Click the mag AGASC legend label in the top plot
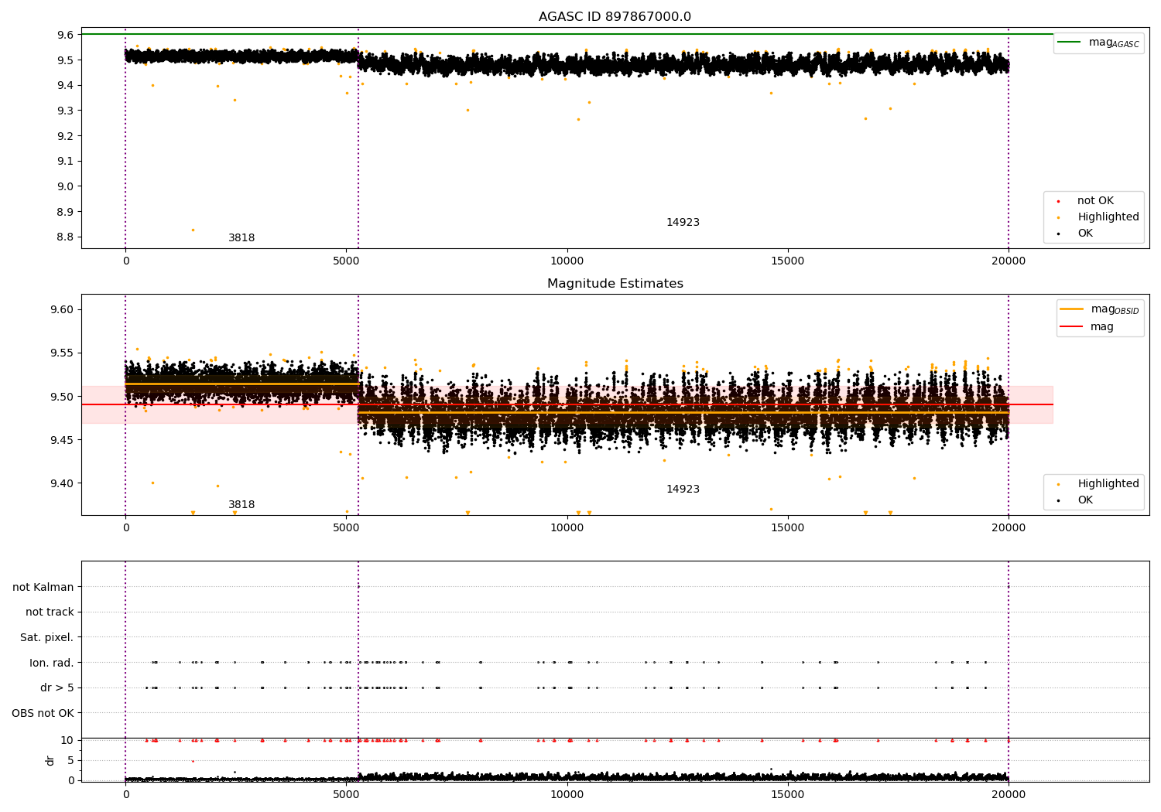1161x812 pixels. tap(1114, 43)
